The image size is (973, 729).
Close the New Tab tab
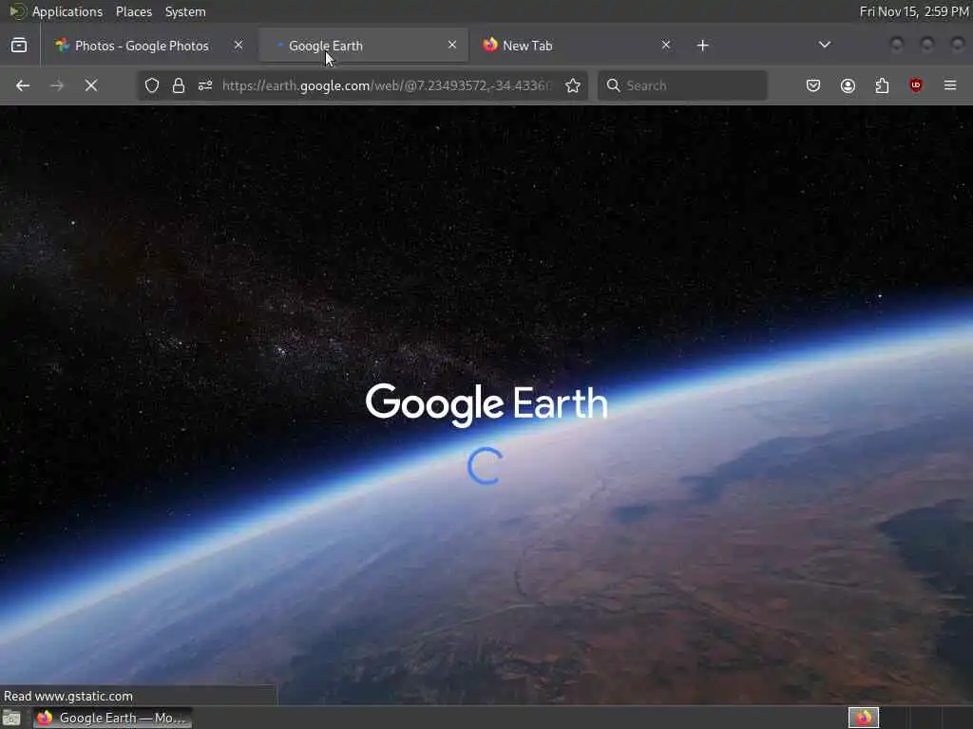666,45
